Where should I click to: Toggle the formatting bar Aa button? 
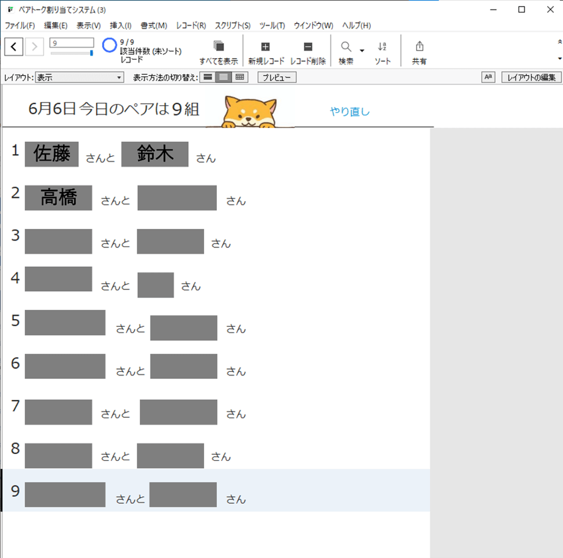point(488,77)
